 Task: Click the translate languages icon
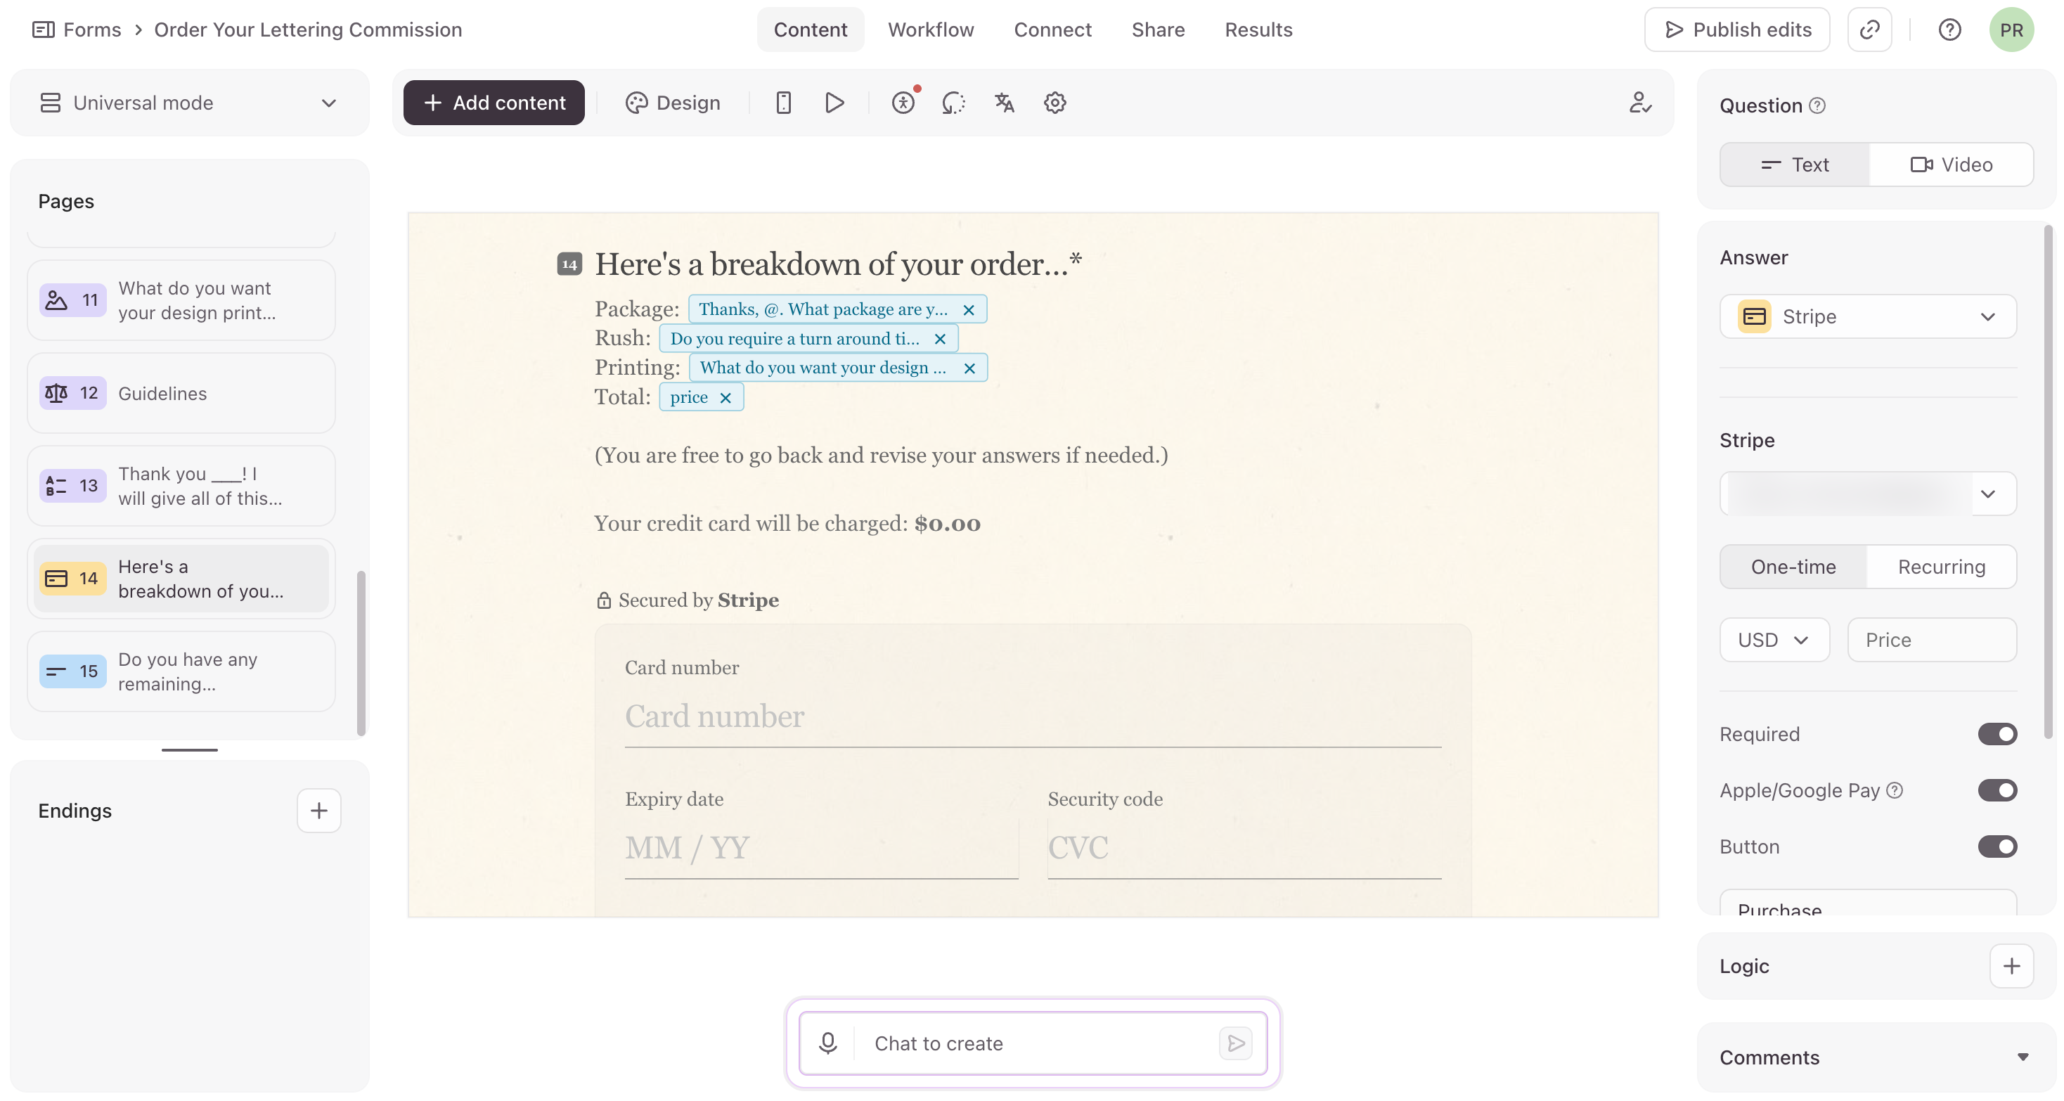[1004, 103]
